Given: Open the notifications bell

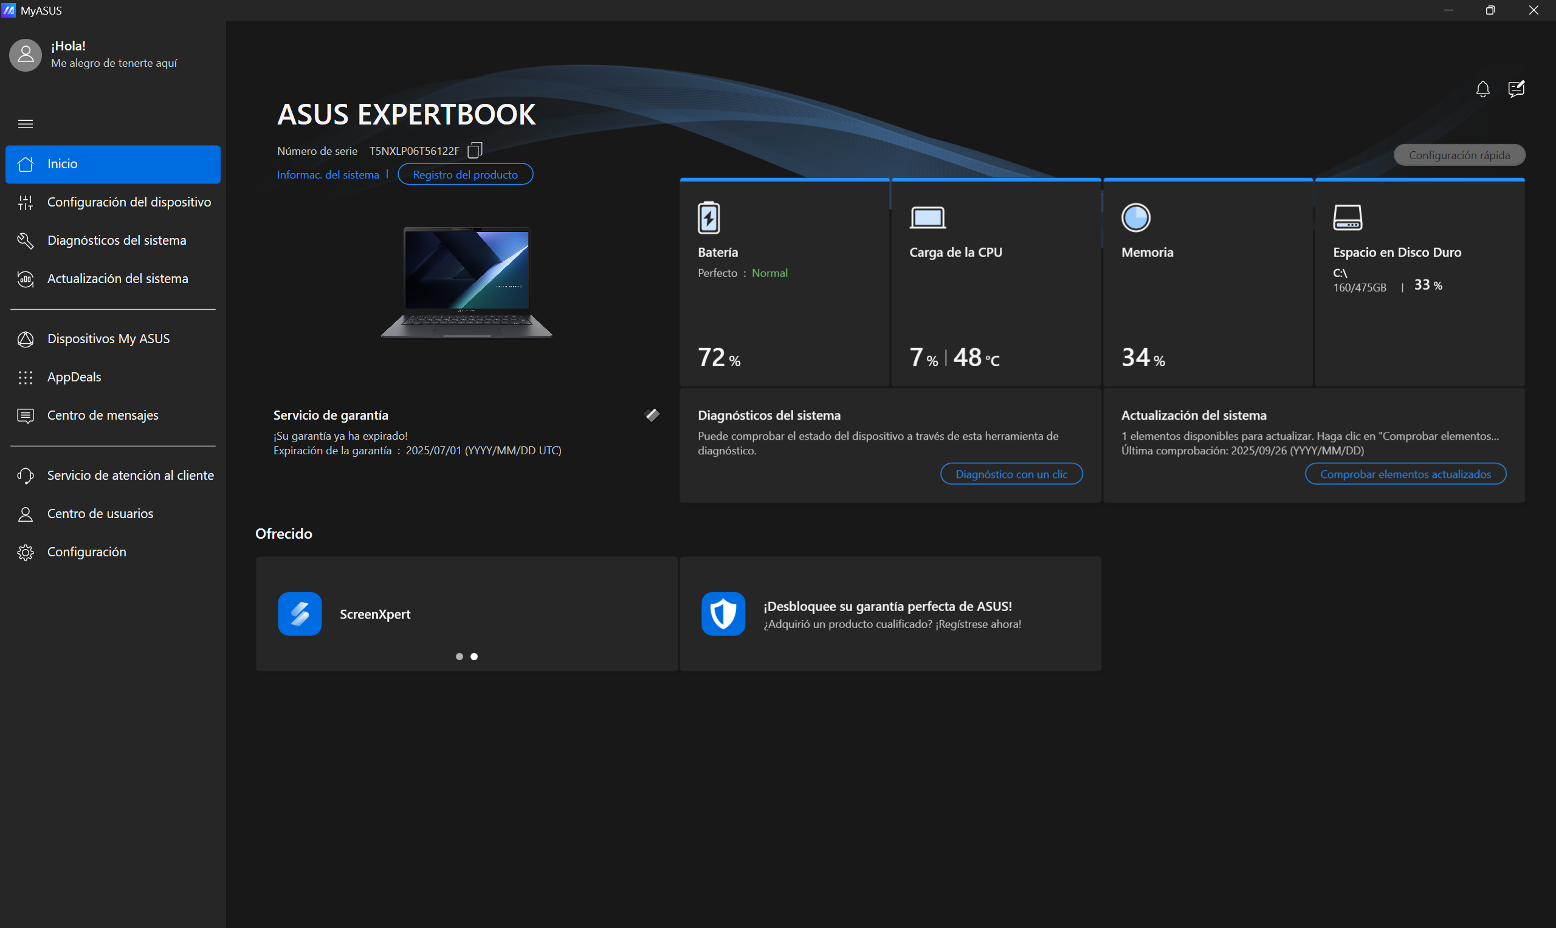Looking at the screenshot, I should pyautogui.click(x=1482, y=89).
